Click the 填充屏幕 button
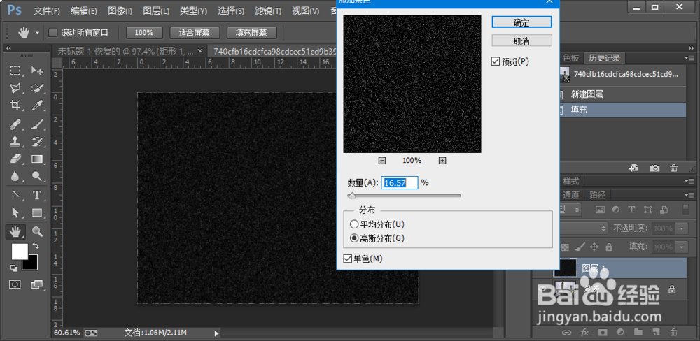This screenshot has width=700, height=341. pos(251,33)
